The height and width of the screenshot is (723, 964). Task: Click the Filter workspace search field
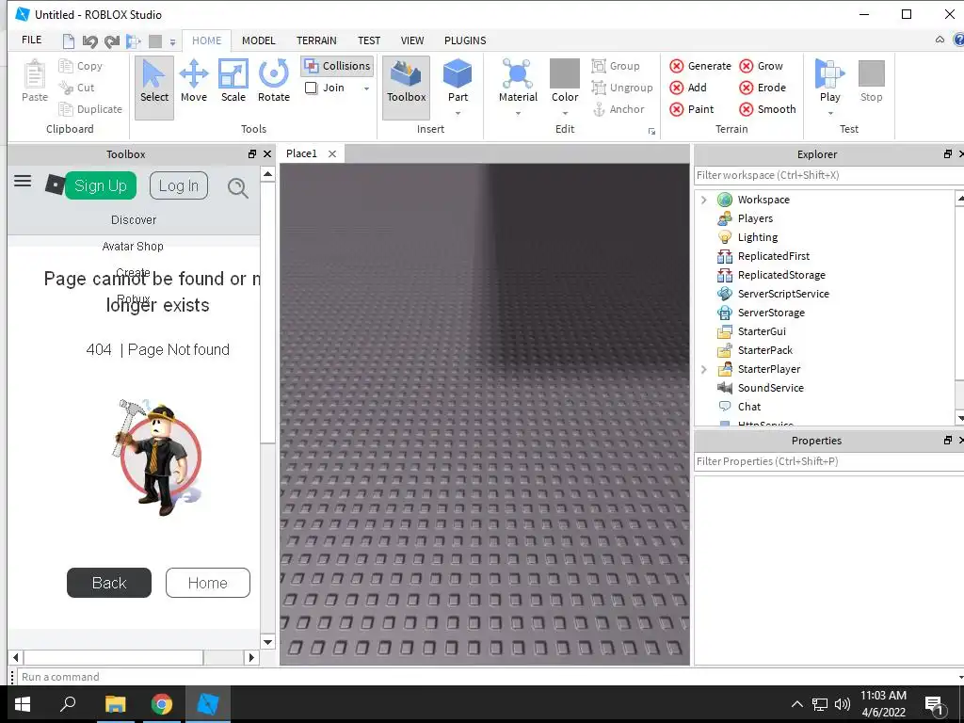828,175
